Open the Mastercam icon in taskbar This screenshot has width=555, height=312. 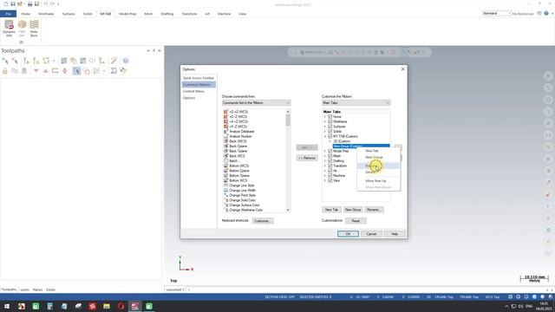click(x=135, y=306)
